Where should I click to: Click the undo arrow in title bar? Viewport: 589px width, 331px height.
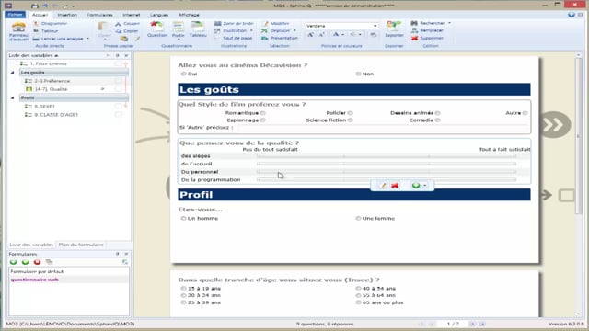45,6
